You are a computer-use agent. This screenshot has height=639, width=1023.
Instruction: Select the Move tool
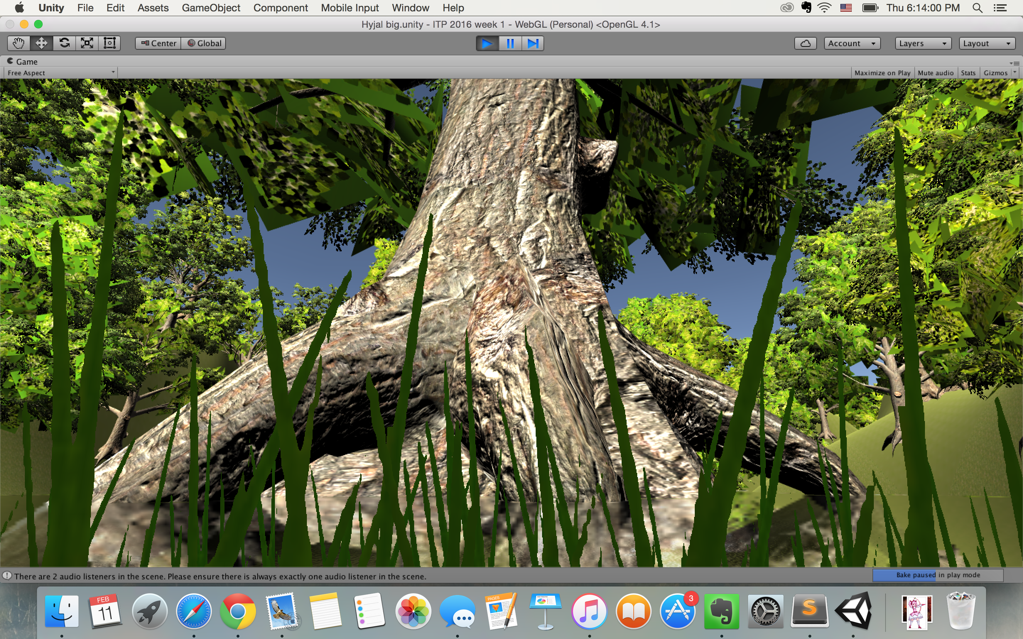(x=42, y=43)
